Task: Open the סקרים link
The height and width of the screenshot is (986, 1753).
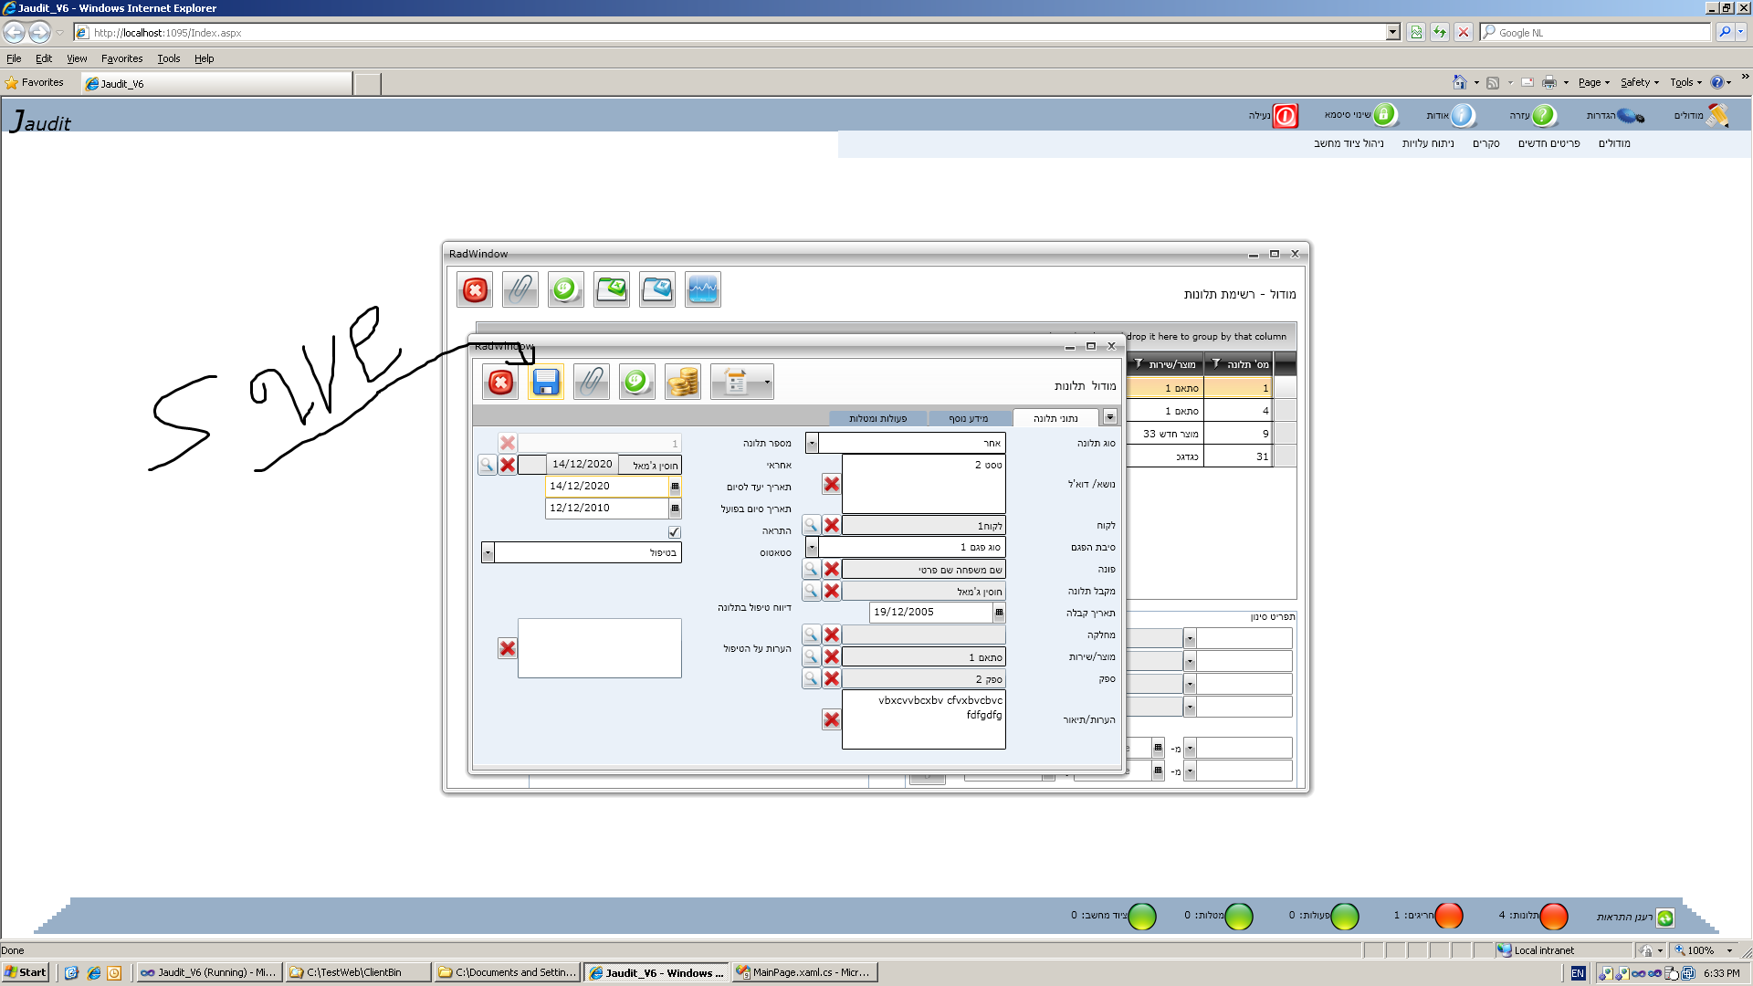Action: point(1485,143)
